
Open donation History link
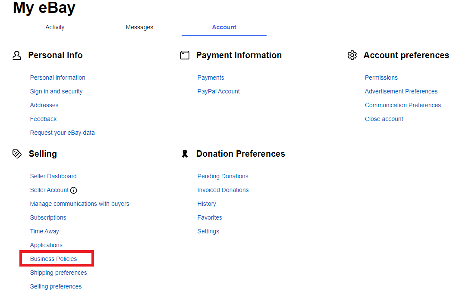point(207,204)
